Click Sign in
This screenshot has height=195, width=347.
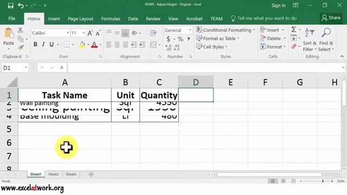[x=278, y=5]
